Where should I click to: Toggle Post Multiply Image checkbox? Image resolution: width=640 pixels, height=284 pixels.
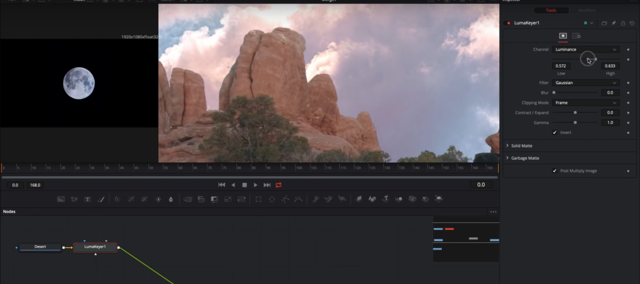click(x=555, y=171)
